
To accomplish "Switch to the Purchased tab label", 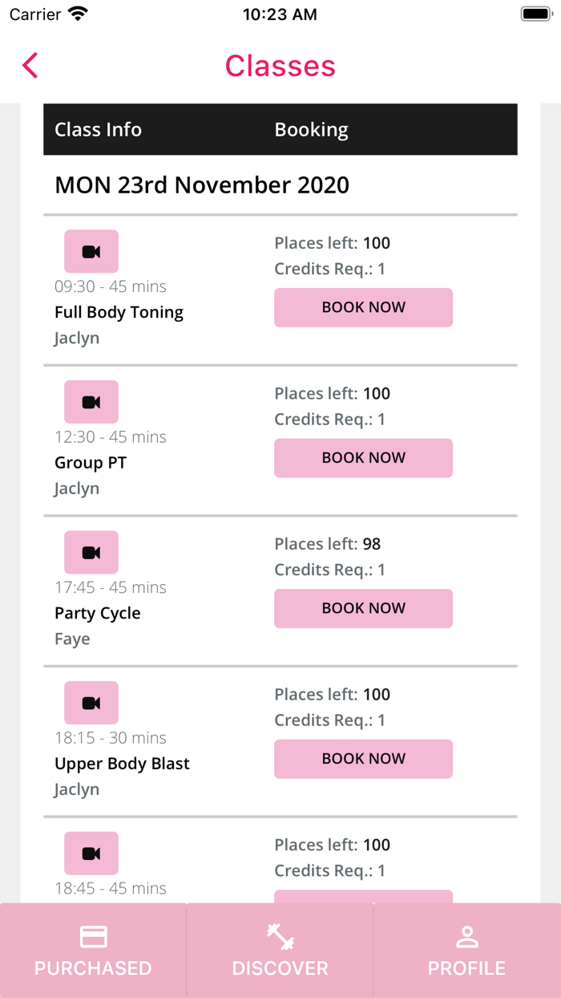I will 93,968.
